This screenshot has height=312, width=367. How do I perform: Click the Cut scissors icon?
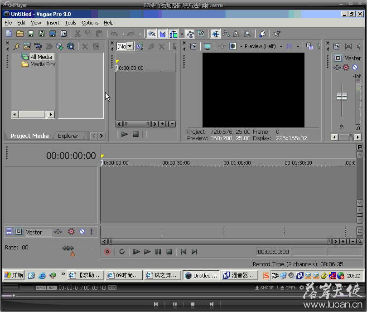tap(77, 34)
